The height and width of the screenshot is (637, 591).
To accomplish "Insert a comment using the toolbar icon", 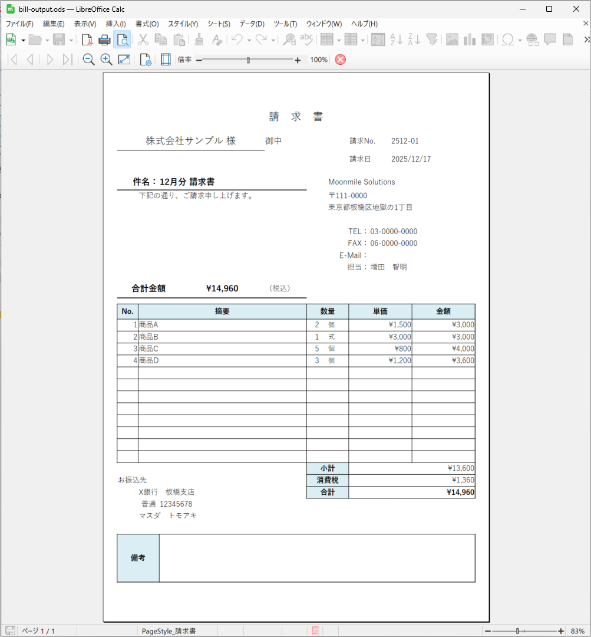I will (x=550, y=40).
